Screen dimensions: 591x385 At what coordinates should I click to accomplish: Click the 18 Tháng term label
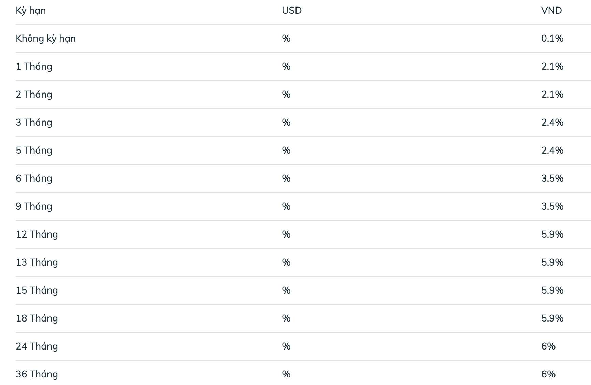[37, 318]
